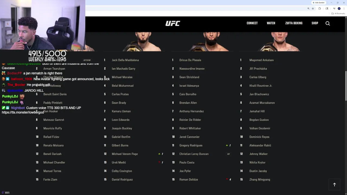Restore down the browser window
347x195 pixels.
tap(338, 3)
